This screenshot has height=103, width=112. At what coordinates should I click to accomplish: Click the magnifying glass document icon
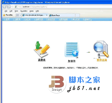click(101, 49)
